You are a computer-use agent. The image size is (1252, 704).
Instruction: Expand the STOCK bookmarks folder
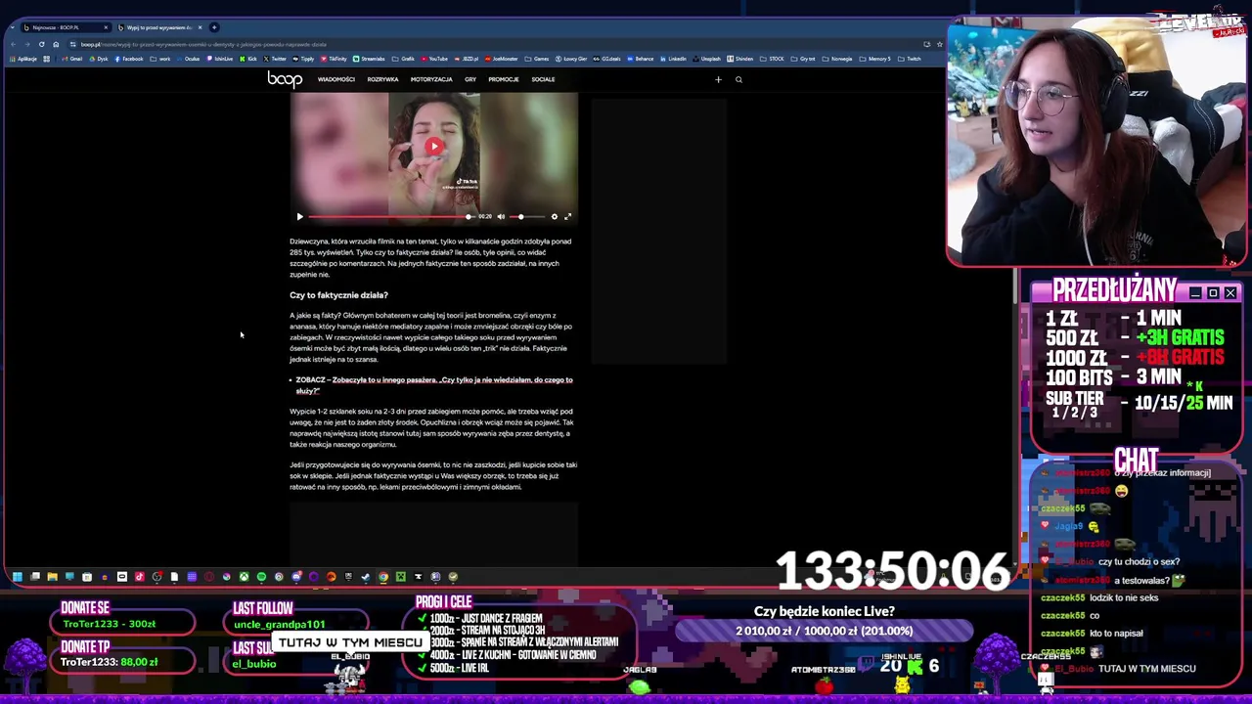[x=772, y=59]
